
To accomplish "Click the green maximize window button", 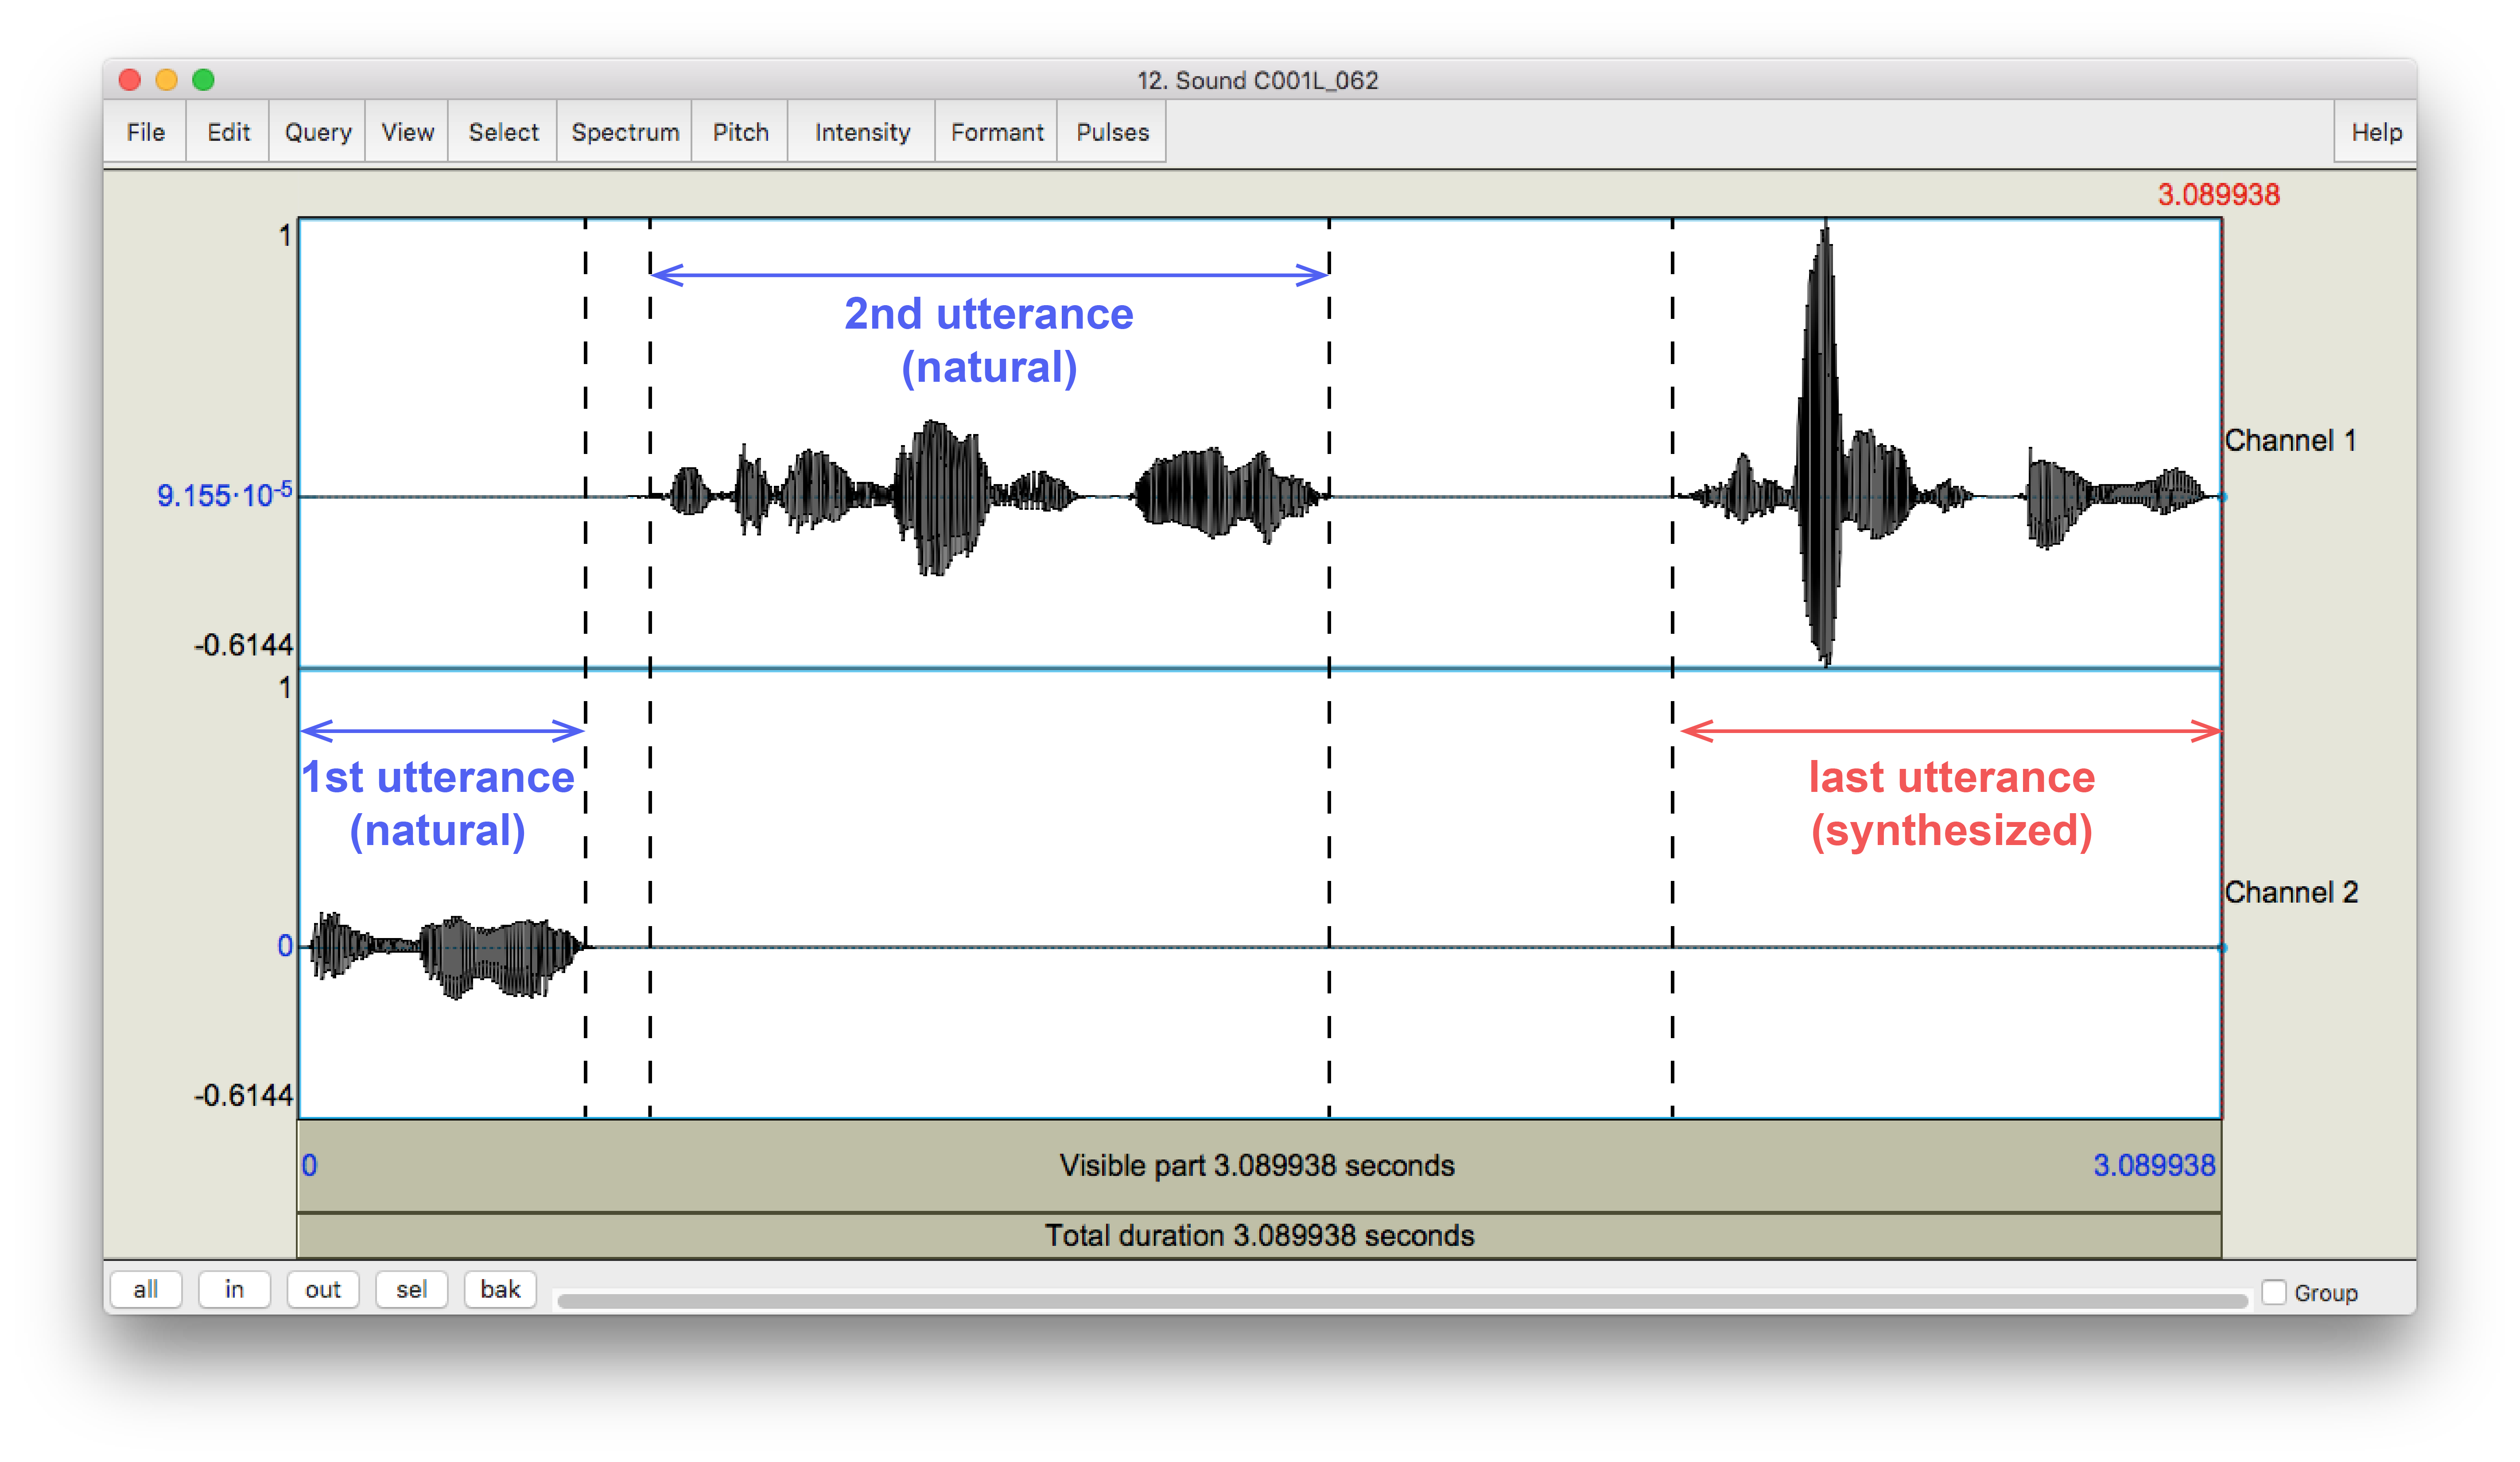I will coord(203,80).
